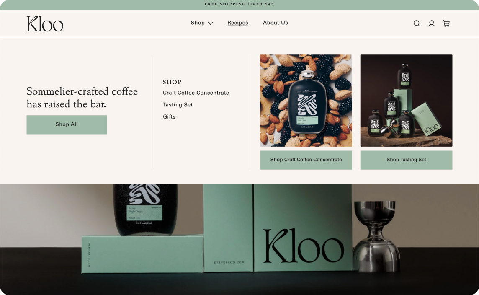Collapse the Shop dropdown chevron
The height and width of the screenshot is (295, 479).
[210, 23]
